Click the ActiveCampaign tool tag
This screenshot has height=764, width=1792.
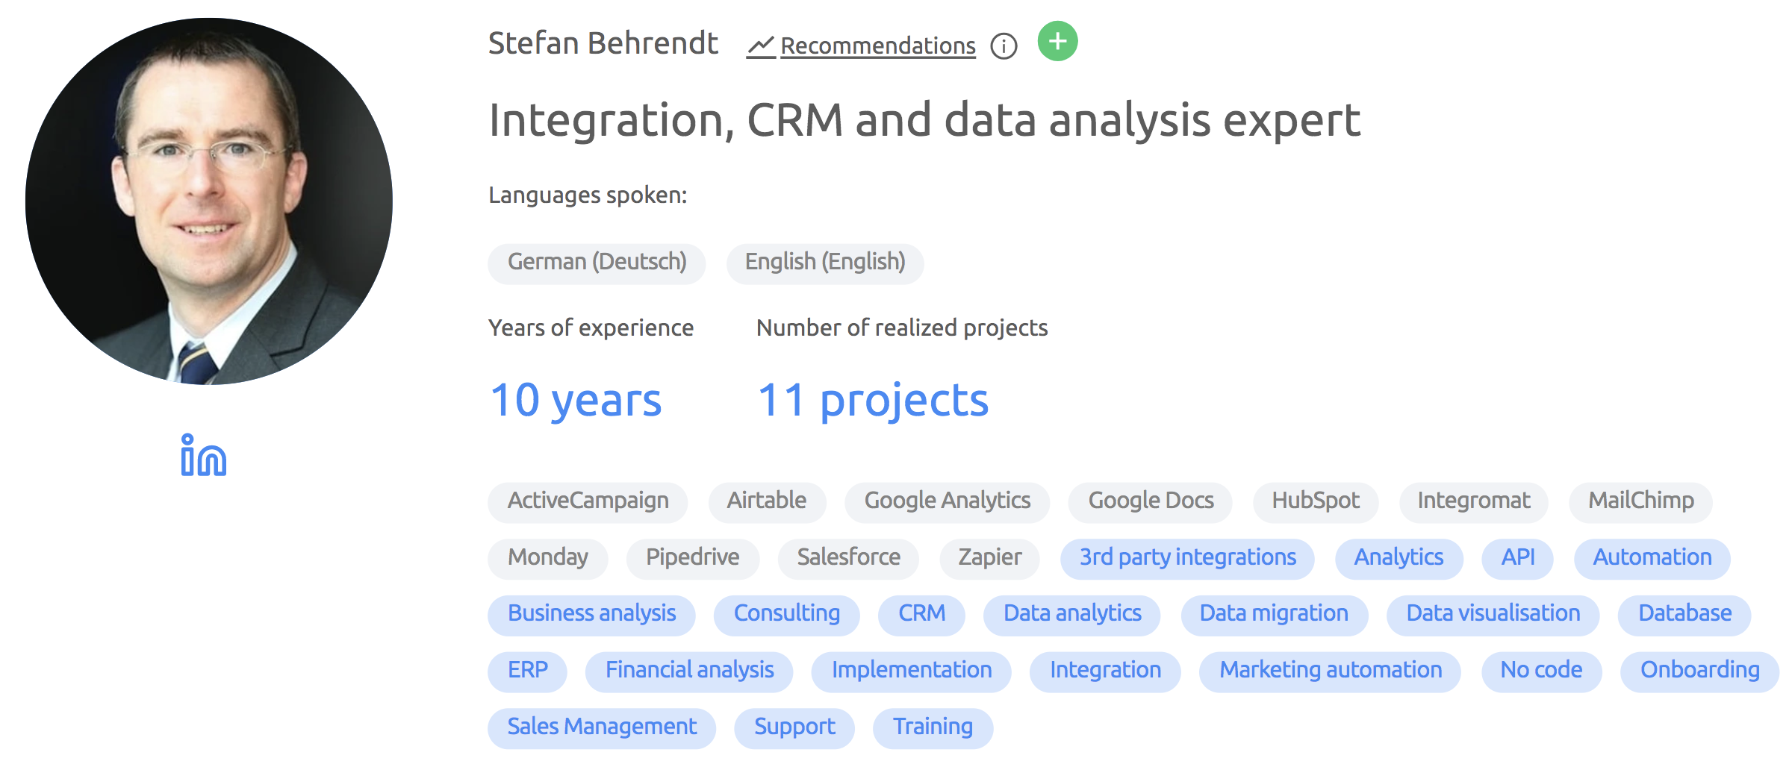click(588, 501)
